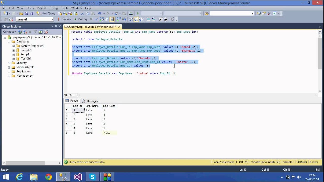Screen dimensions: 324x182
Task: Click the Results to File icon
Action: pyautogui.click(x=141, y=19)
